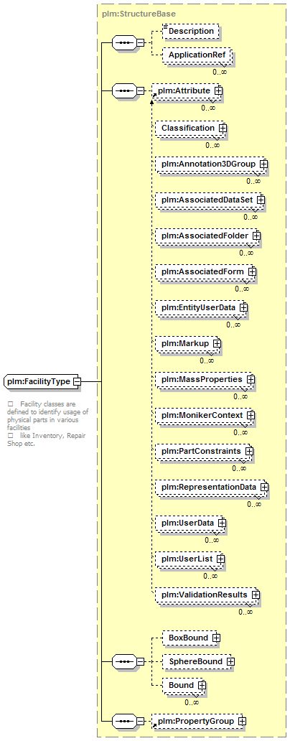Expand the plm:UserData element
This screenshot has height=741, width=290.
click(222, 523)
